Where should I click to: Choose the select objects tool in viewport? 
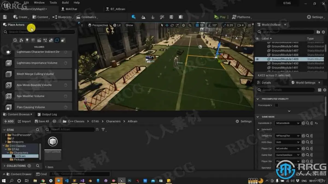[x=162, y=25]
